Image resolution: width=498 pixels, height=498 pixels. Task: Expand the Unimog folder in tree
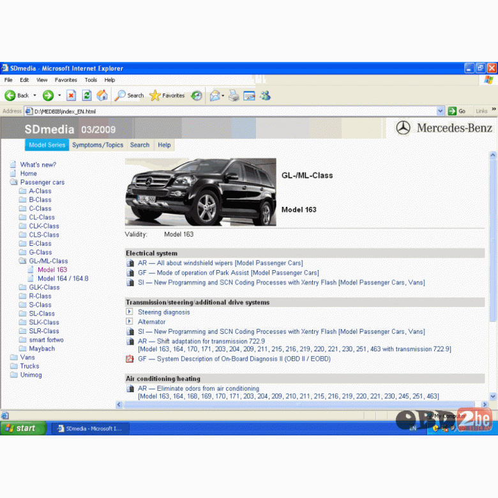tap(13, 375)
